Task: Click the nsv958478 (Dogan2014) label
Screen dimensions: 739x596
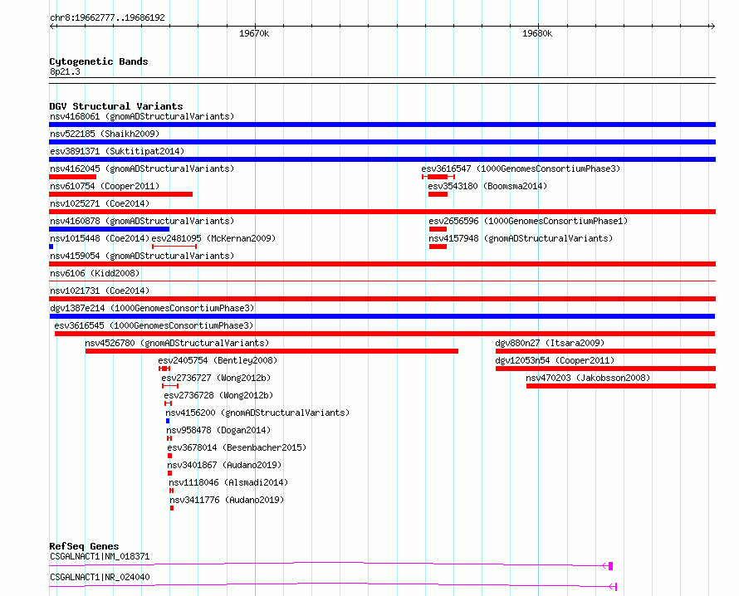Action: [x=218, y=430]
